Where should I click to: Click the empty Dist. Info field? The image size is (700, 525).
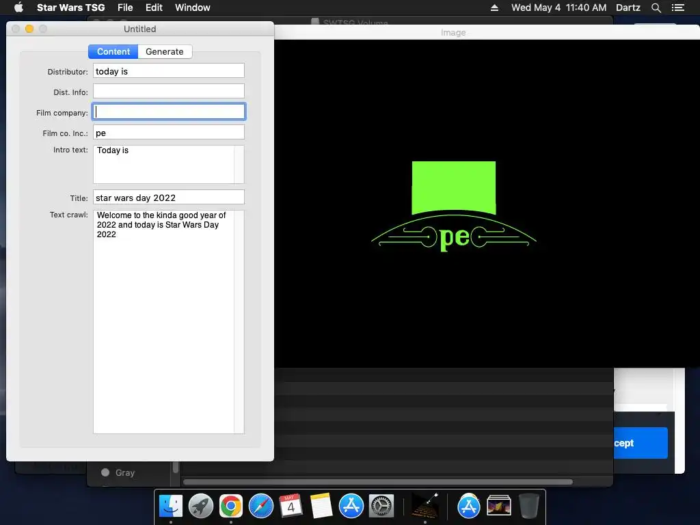pos(169,91)
